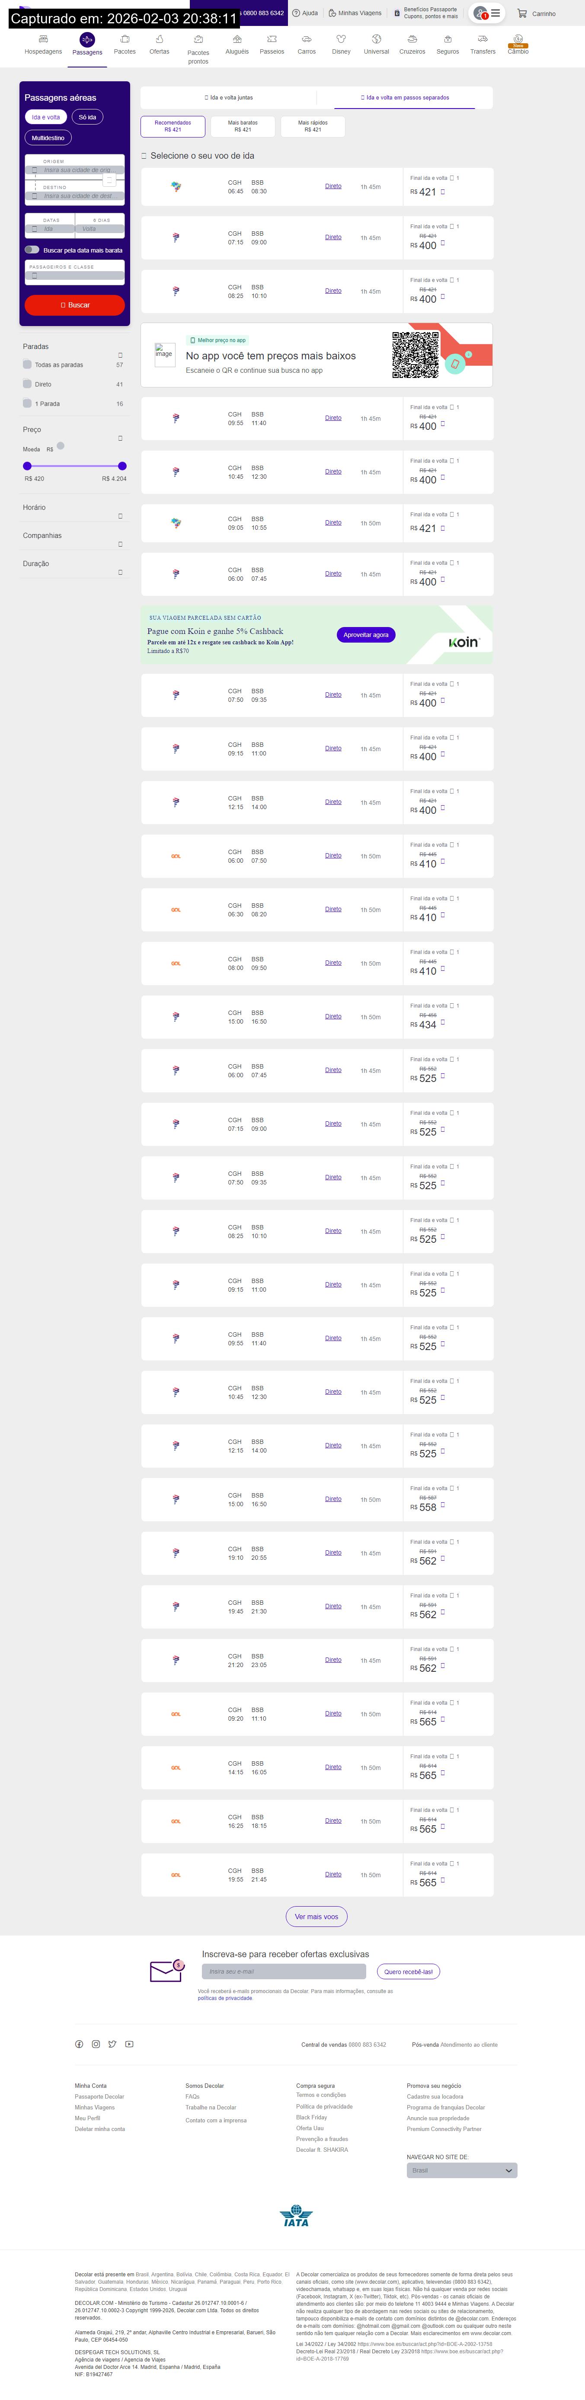The width and height of the screenshot is (585, 2400).
Task: Open the Transfers icon in navigation
Action: 483,39
